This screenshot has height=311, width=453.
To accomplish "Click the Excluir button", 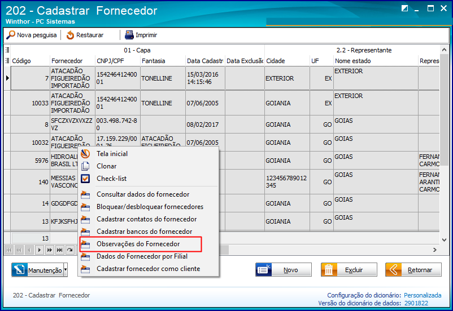I will click(349, 270).
